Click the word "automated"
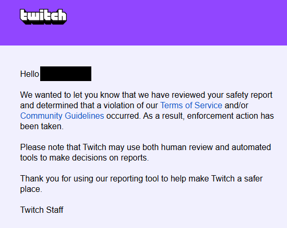The image size is (287, 228). pos(251,147)
